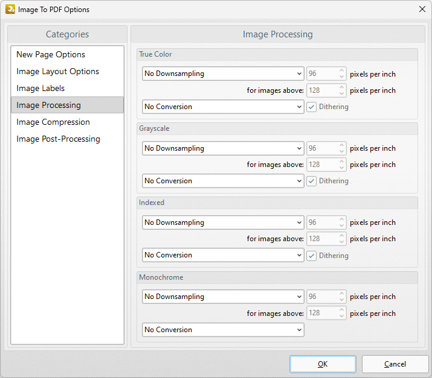Image resolution: width=432 pixels, height=378 pixels.
Task: Open Grayscale conversion dropdown
Action: pyautogui.click(x=223, y=181)
